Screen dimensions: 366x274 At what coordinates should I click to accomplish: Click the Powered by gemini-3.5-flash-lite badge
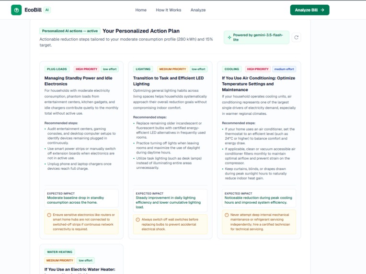256,37
